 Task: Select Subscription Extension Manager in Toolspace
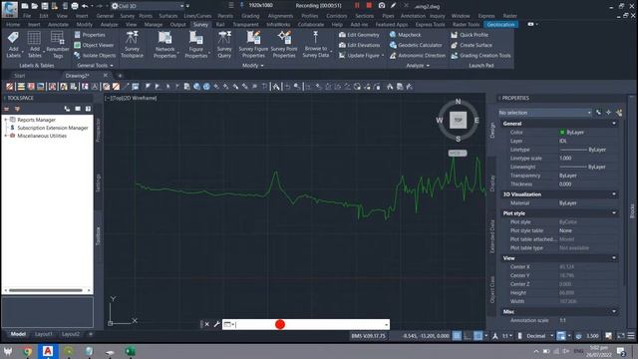pyautogui.click(x=53, y=128)
